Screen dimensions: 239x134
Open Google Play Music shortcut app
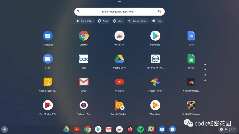pyautogui.click(x=119, y=105)
